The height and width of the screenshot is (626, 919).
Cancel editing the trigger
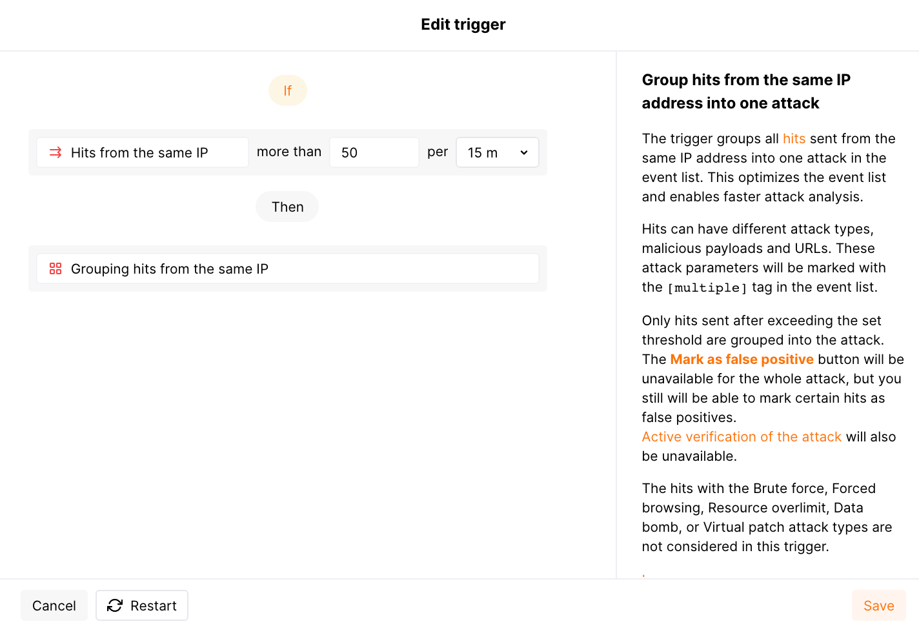pos(54,605)
